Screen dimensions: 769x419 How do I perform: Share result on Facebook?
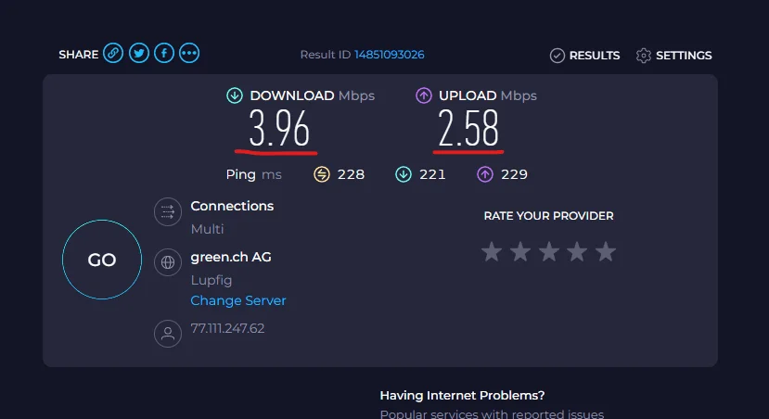click(164, 53)
